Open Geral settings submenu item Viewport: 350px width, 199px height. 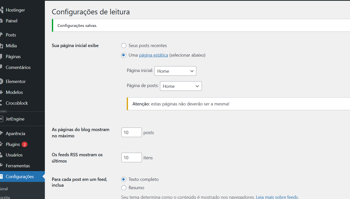point(4,189)
